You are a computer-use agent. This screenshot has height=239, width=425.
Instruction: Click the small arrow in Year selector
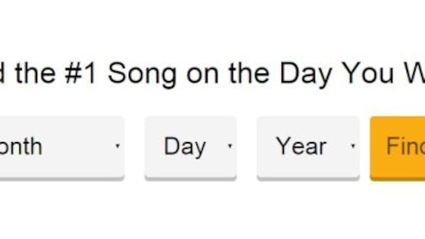[353, 146]
